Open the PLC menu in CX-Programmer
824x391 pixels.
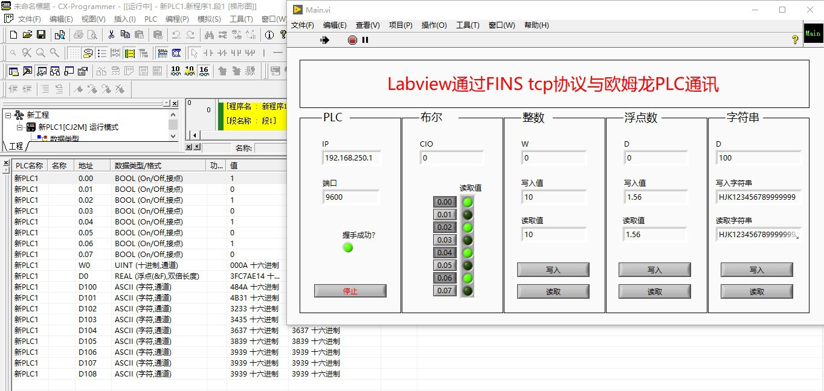coord(151,19)
